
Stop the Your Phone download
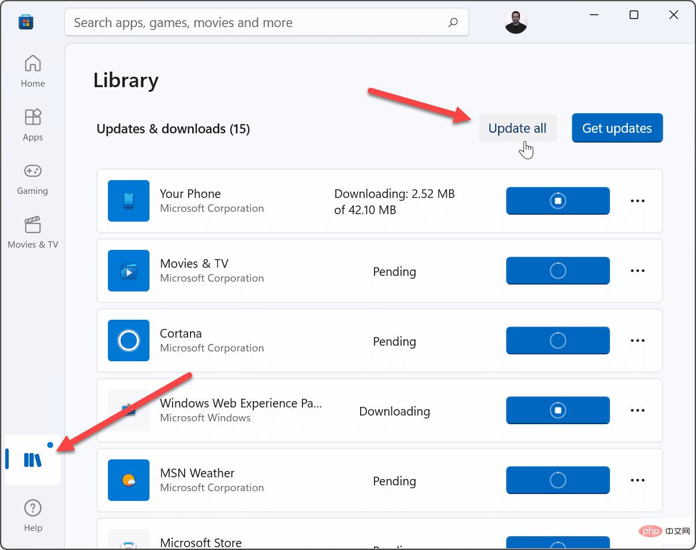(558, 201)
